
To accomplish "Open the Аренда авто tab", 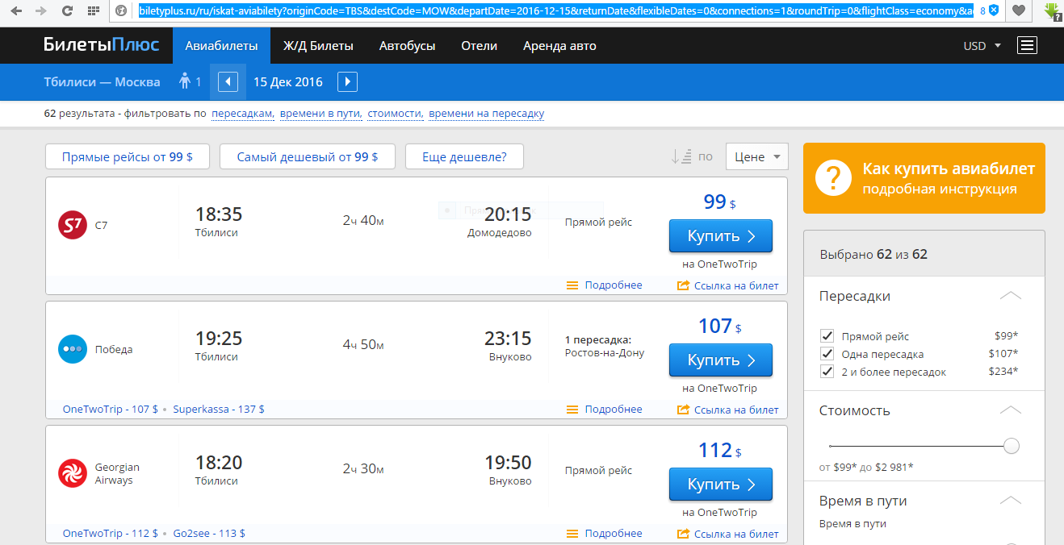I will coord(559,46).
